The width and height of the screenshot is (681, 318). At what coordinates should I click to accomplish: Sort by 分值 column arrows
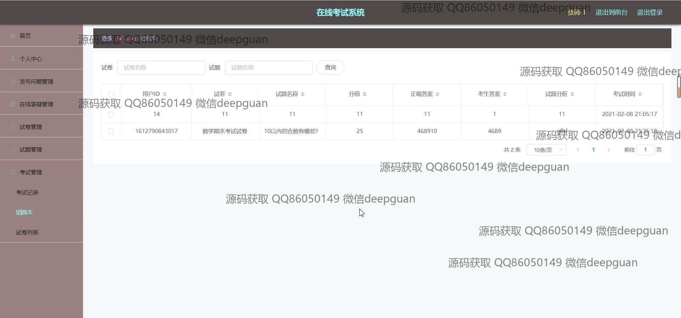tap(365, 94)
